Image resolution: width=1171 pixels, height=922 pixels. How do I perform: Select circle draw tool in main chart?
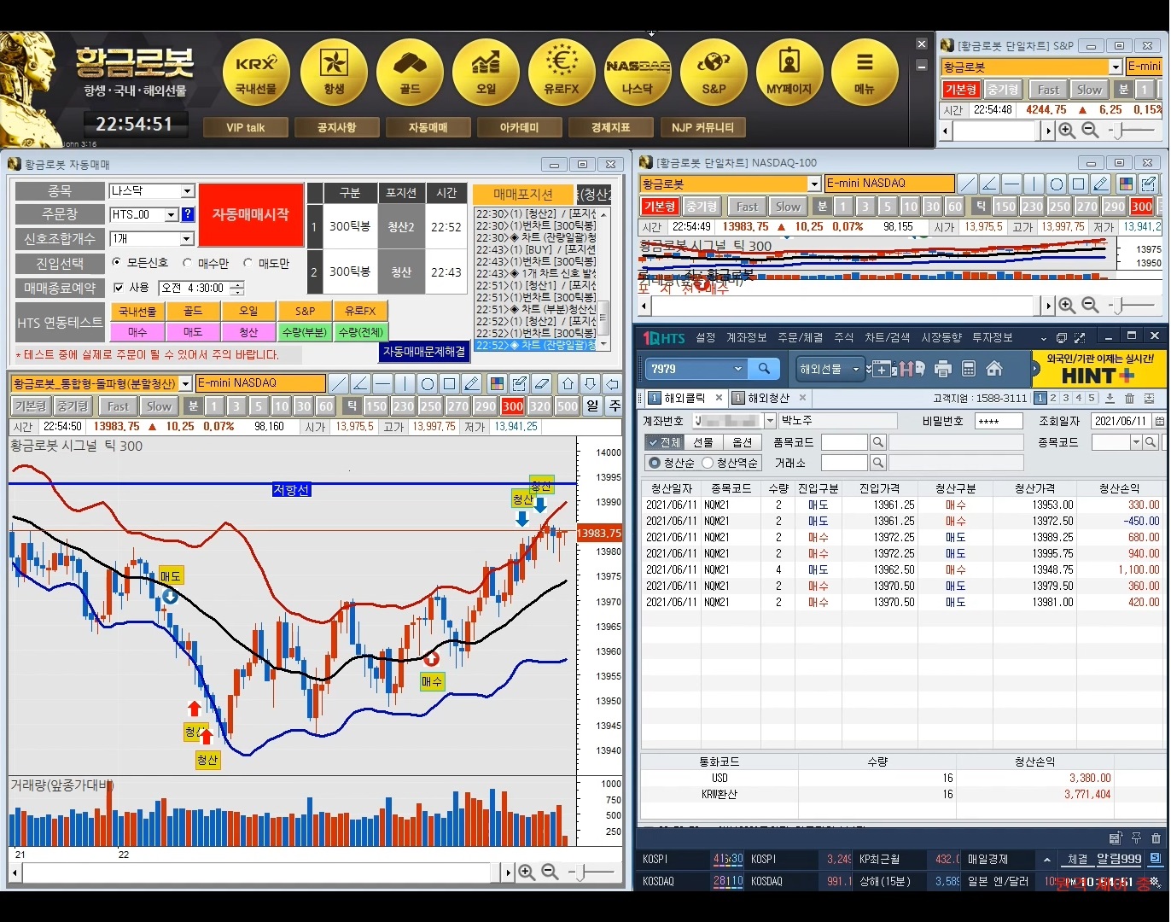(x=428, y=384)
